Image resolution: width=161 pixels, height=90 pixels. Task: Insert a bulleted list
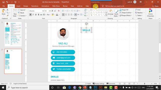(63, 11)
